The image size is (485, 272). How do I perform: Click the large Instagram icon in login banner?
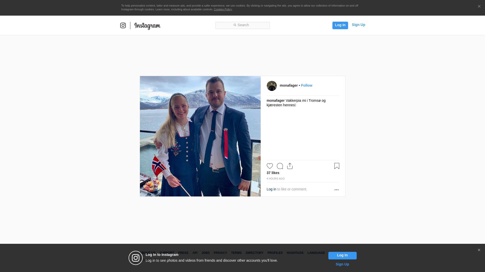pyautogui.click(x=136, y=258)
